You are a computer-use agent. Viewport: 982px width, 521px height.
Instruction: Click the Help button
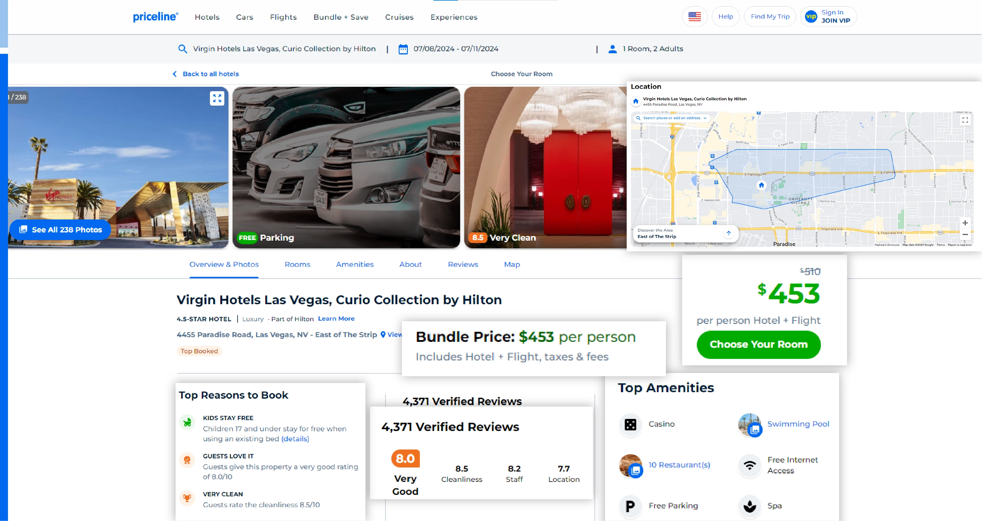pyautogui.click(x=725, y=16)
